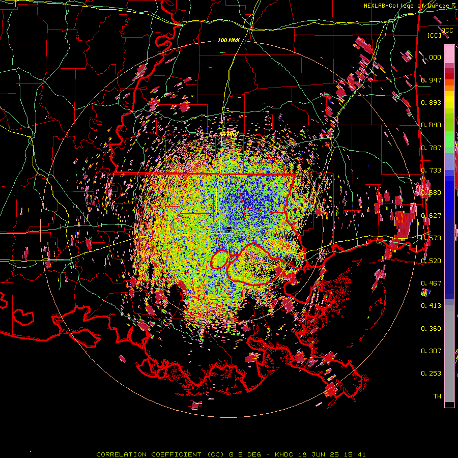Screen dimensions: 458x458
Task: Select the 0.307 scale value
Action: 431,351
